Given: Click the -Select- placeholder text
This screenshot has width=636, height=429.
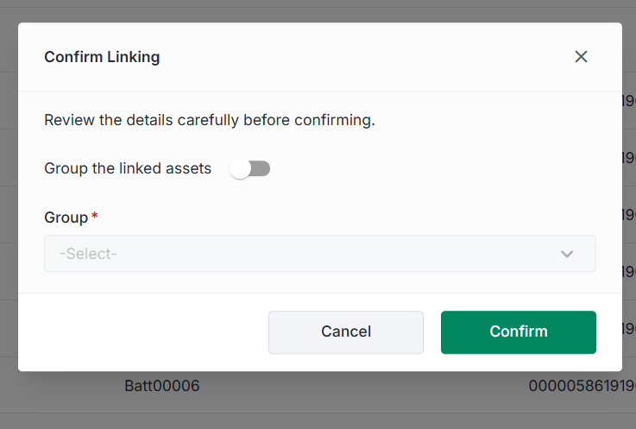Looking at the screenshot, I should pyautogui.click(x=88, y=254).
